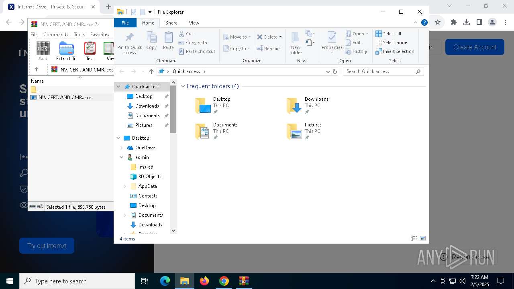This screenshot has height=289, width=514.
Task: Open Chrome downloads icon
Action: tap(467, 22)
